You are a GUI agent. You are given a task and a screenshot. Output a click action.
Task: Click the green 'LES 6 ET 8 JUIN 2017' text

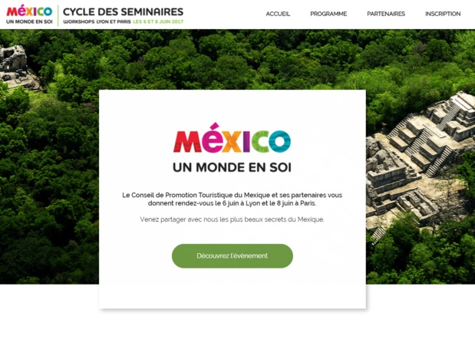tap(158, 21)
